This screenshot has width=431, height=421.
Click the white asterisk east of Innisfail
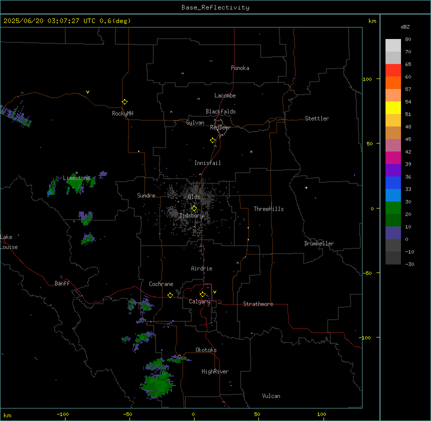point(251,151)
